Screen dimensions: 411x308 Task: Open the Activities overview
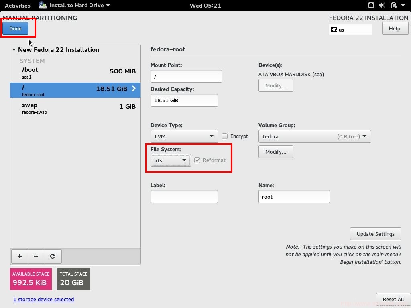click(x=18, y=6)
